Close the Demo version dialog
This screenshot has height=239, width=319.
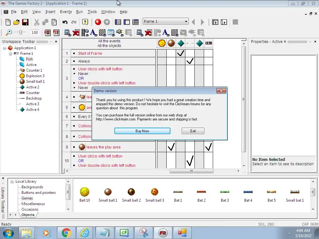221,91
